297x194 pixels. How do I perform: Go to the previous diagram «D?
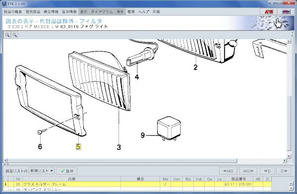click(x=267, y=171)
